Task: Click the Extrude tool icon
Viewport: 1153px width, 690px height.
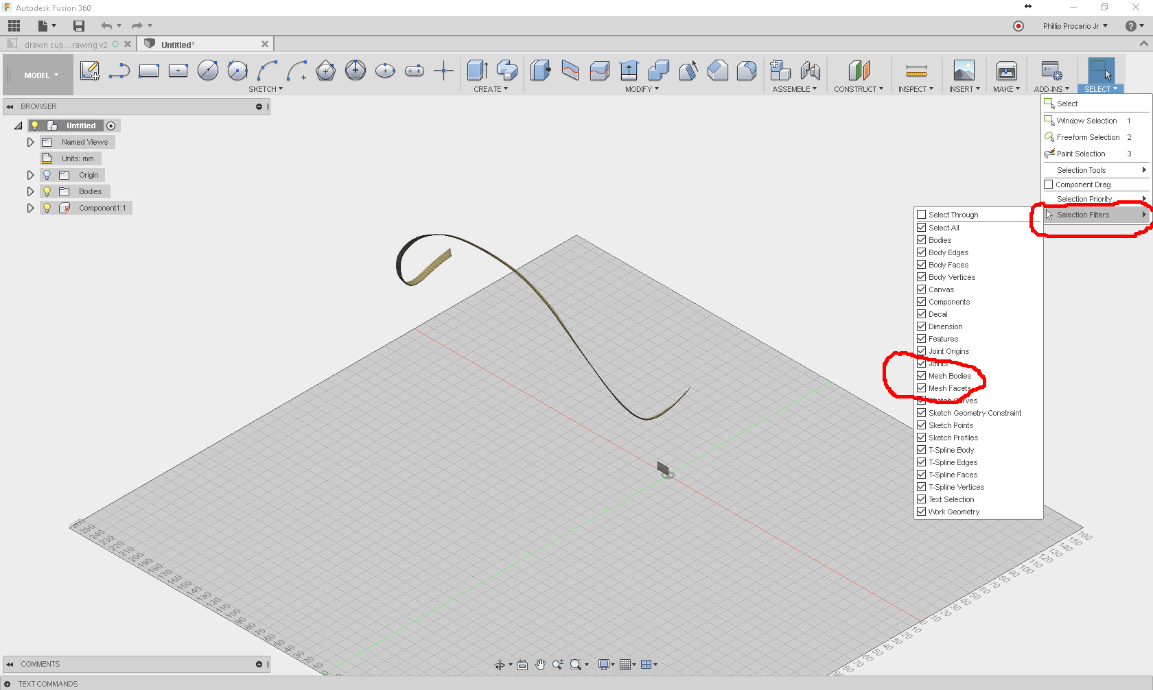Action: tap(478, 70)
